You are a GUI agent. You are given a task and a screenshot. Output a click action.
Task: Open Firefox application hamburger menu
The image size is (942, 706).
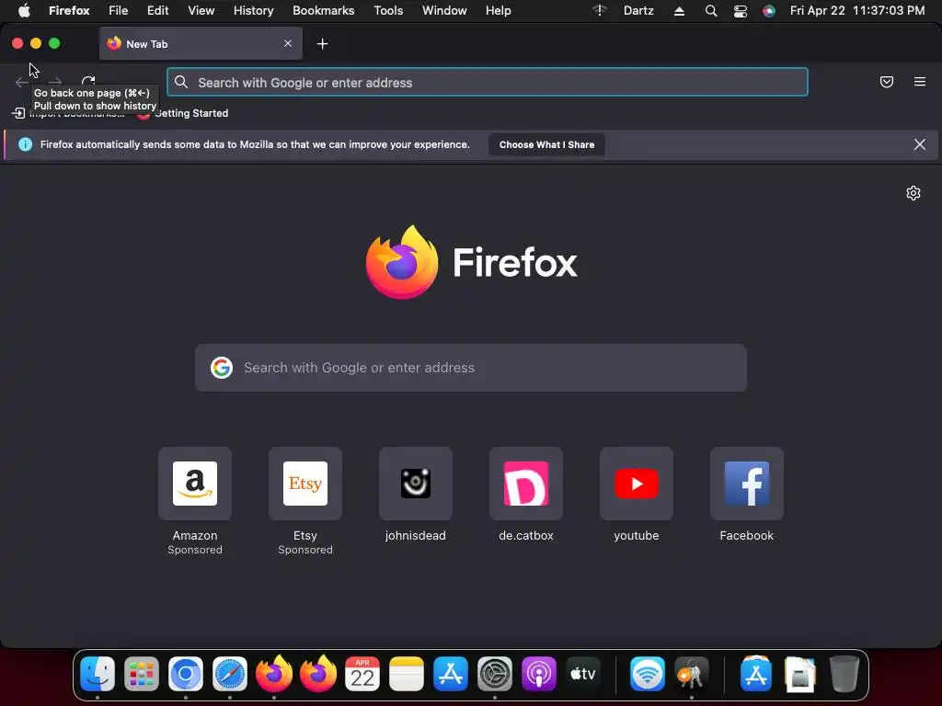pyautogui.click(x=919, y=82)
